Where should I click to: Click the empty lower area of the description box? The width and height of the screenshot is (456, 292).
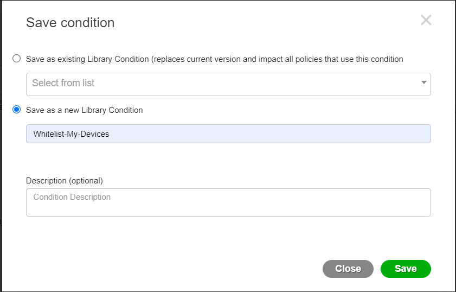(x=228, y=210)
